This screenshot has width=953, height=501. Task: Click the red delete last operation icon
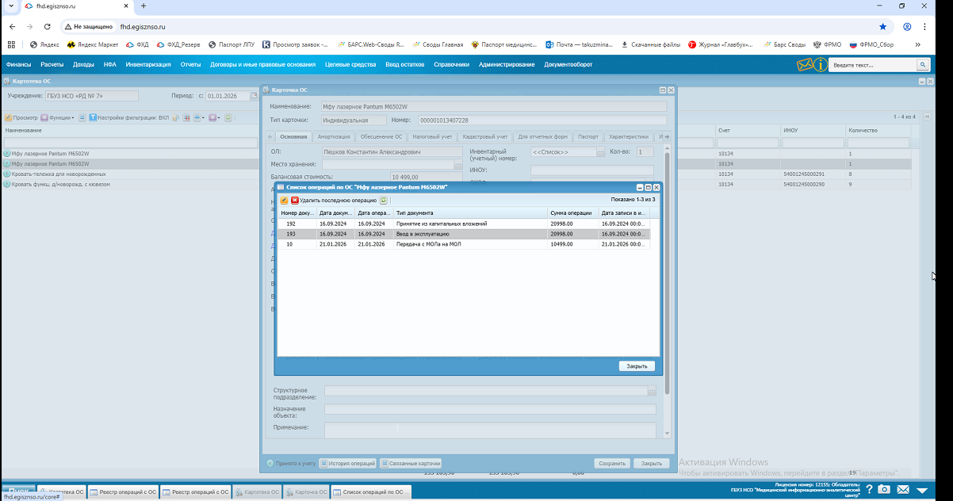[x=295, y=201]
